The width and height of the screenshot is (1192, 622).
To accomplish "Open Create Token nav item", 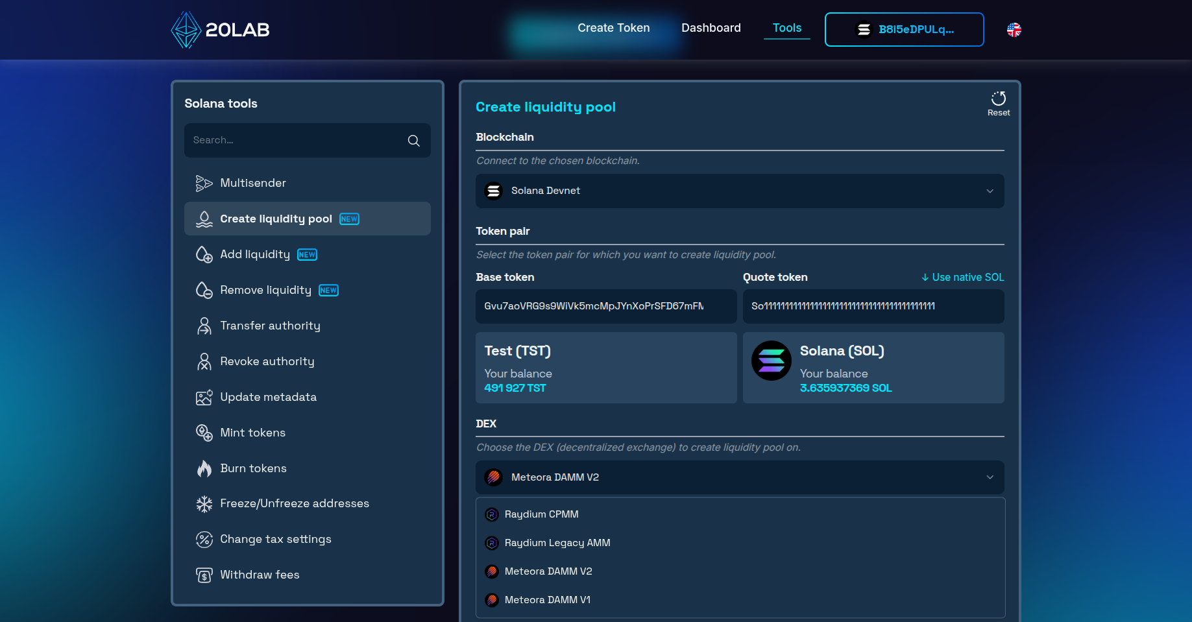I will (x=614, y=29).
